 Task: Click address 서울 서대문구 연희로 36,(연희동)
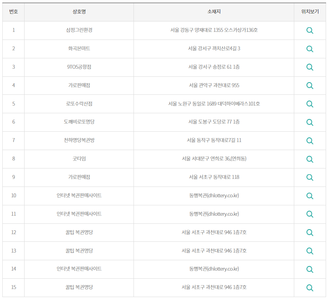pyautogui.click(x=214, y=159)
